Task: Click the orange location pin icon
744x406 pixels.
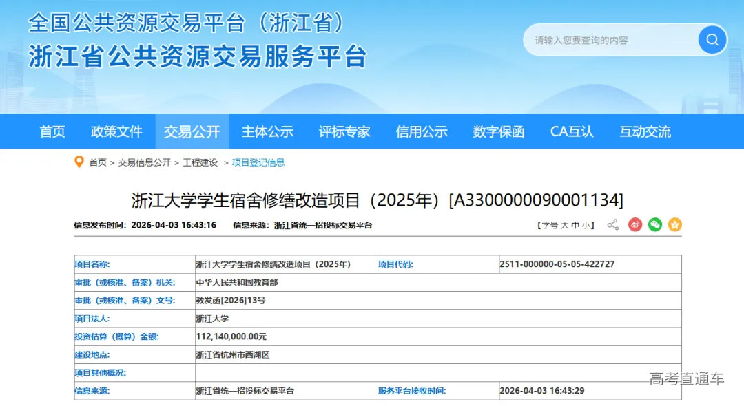Action: [79, 162]
